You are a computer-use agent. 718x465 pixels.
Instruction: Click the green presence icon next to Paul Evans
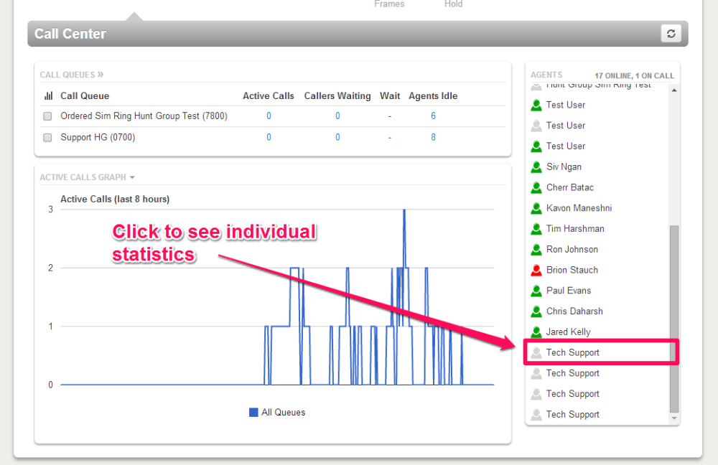click(536, 291)
